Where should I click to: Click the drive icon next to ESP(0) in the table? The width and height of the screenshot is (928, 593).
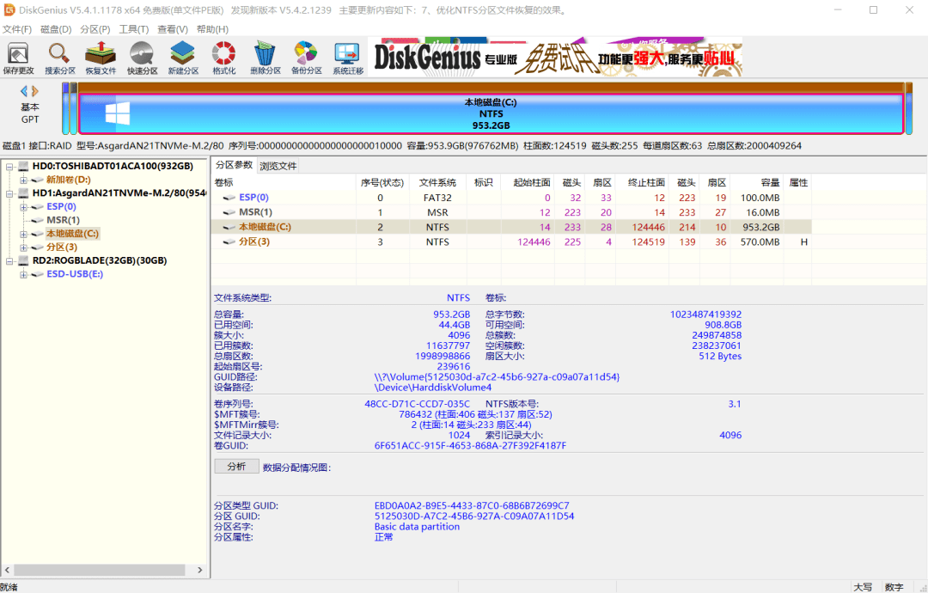click(229, 198)
